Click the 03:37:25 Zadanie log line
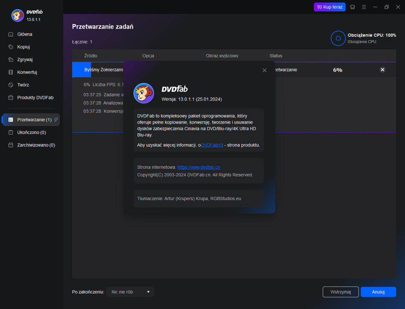This screenshot has height=309, width=405. (103, 95)
